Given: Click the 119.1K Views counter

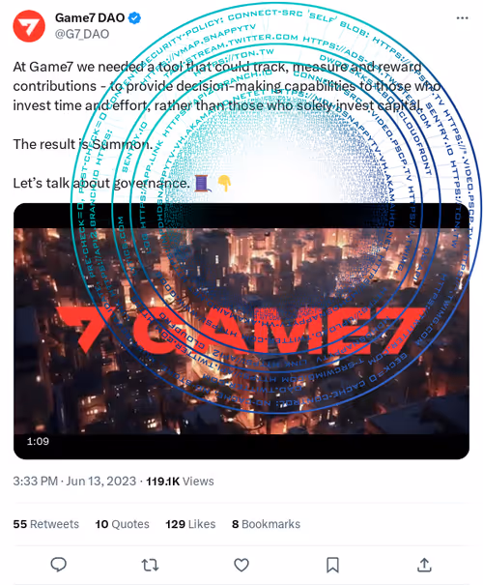Looking at the screenshot, I should (180, 482).
